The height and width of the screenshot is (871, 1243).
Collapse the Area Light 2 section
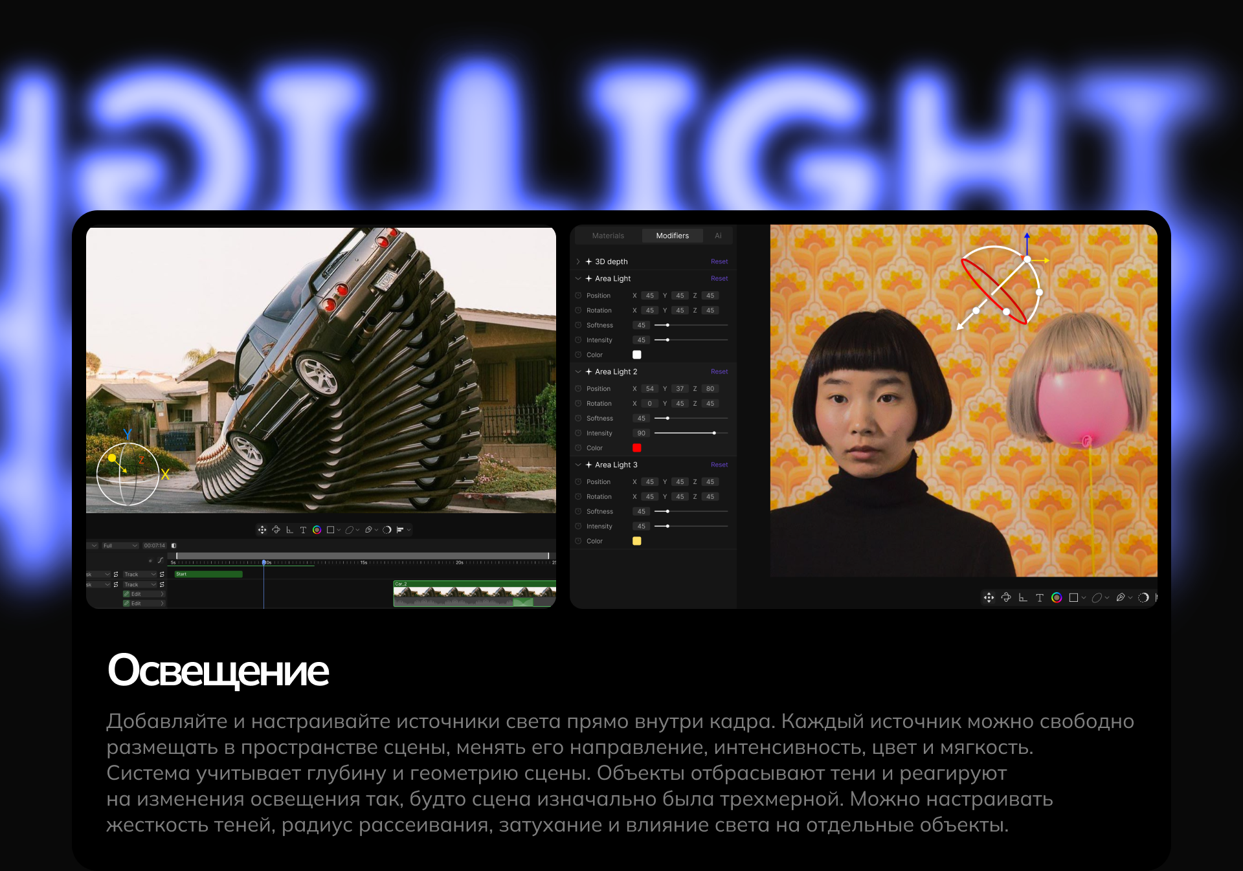click(578, 372)
